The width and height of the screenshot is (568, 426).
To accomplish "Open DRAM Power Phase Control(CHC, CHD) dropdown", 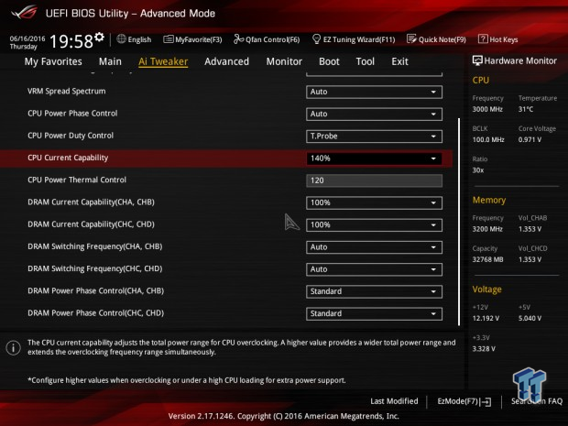I will 374,313.
